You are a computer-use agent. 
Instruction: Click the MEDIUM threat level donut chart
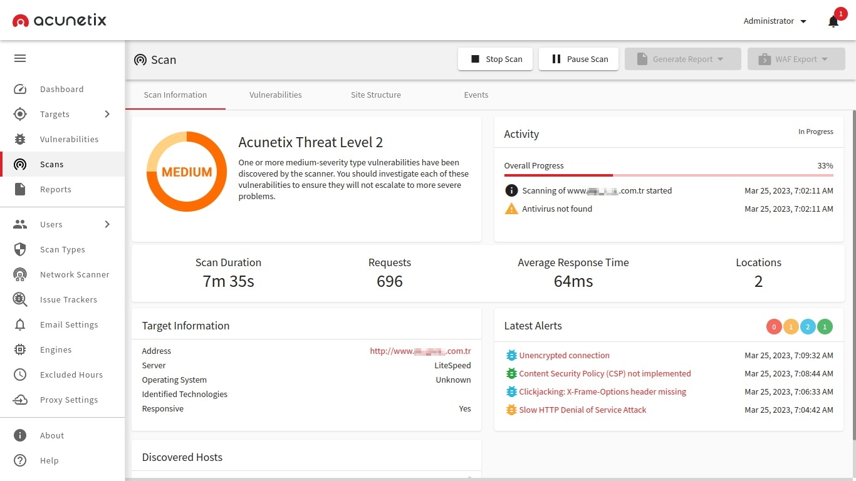(187, 172)
